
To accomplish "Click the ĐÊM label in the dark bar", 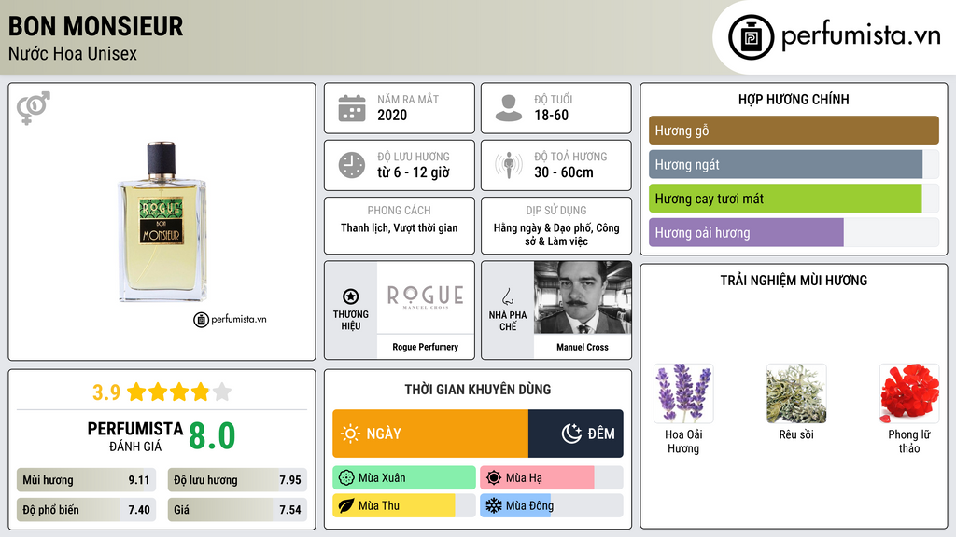I will click(601, 434).
